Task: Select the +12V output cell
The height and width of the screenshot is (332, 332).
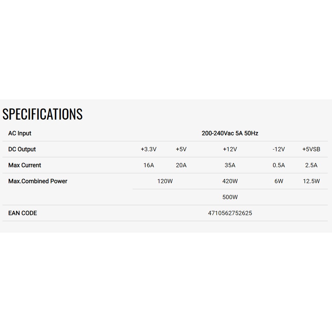Action: point(230,149)
